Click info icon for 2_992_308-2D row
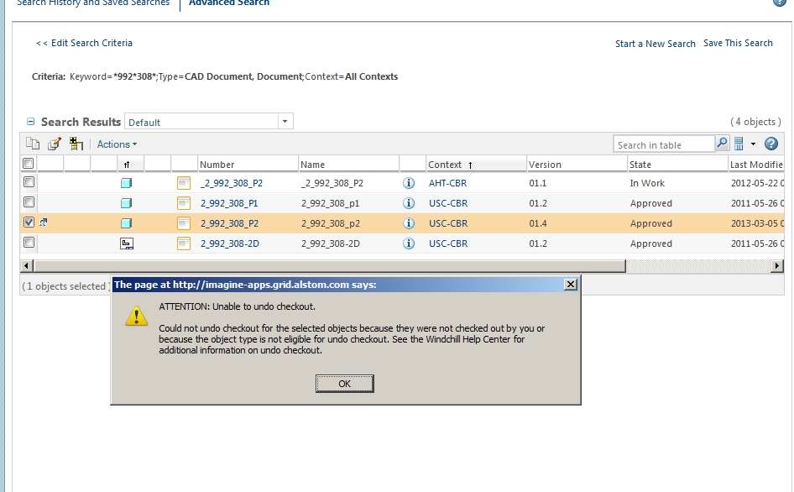 [409, 243]
